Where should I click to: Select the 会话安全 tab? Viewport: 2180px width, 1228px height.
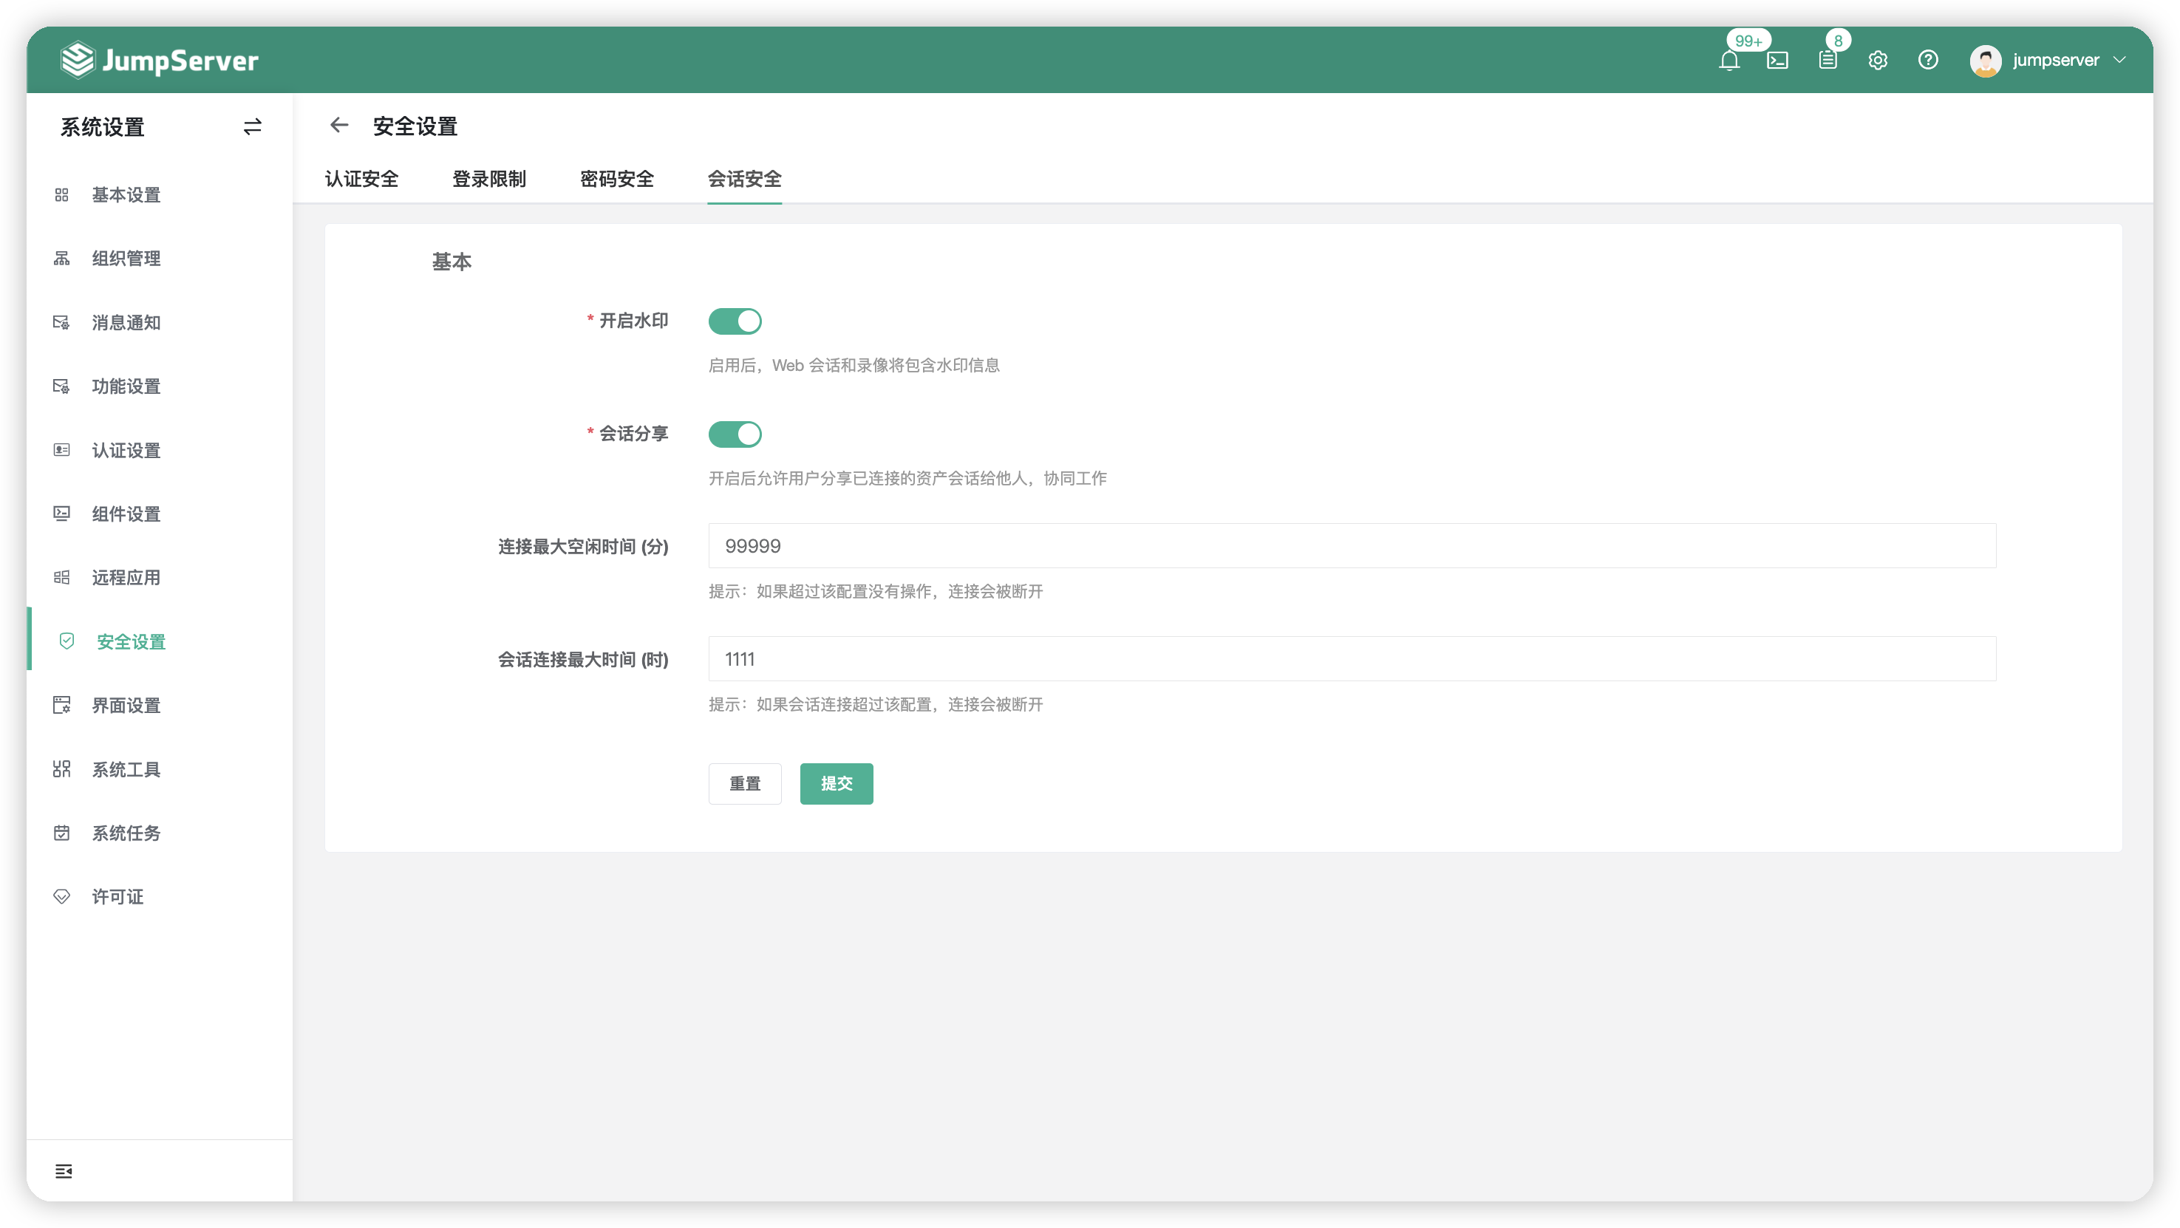745,179
